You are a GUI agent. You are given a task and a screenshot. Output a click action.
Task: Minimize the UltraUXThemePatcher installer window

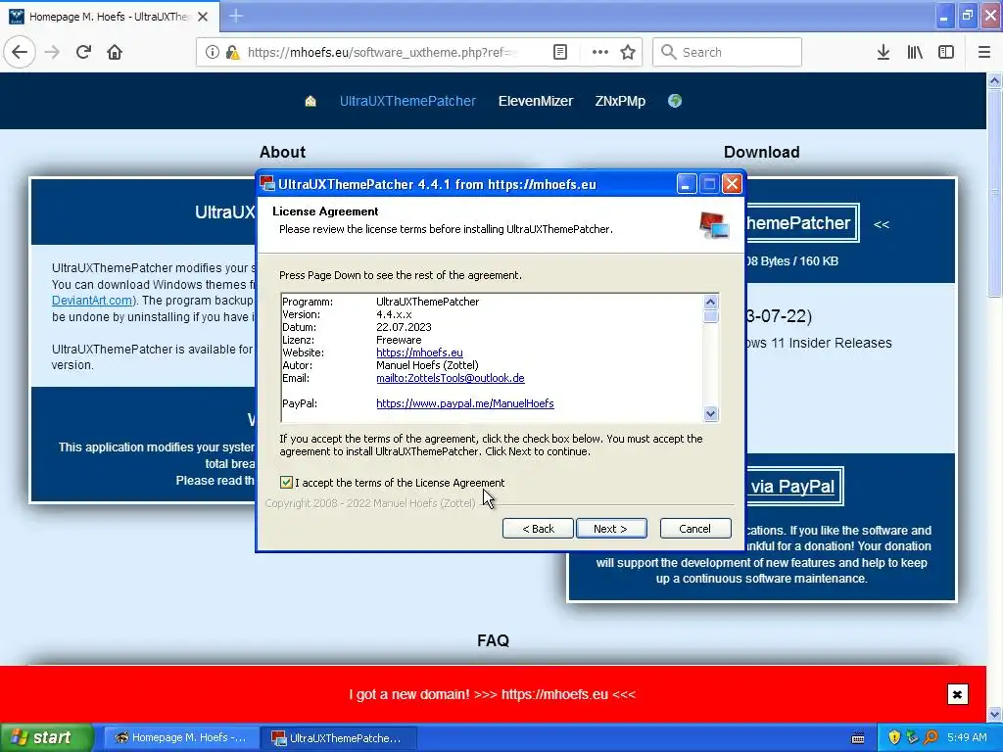click(x=686, y=184)
